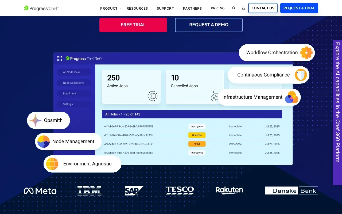Viewport: 342px width, 214px height.
Task: Click the Workflow Orchestration gear icon
Action: [x=306, y=53]
